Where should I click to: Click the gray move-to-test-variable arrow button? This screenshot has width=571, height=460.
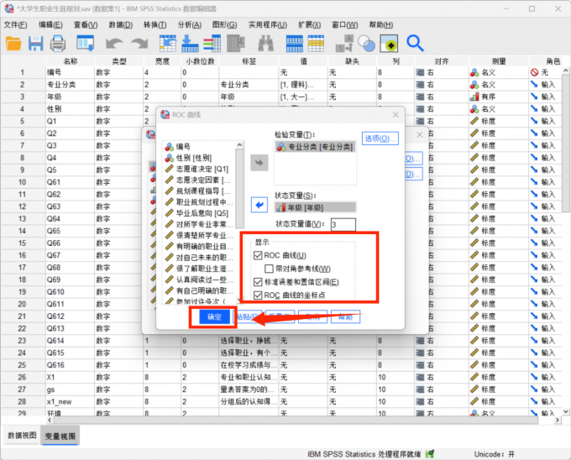point(259,163)
